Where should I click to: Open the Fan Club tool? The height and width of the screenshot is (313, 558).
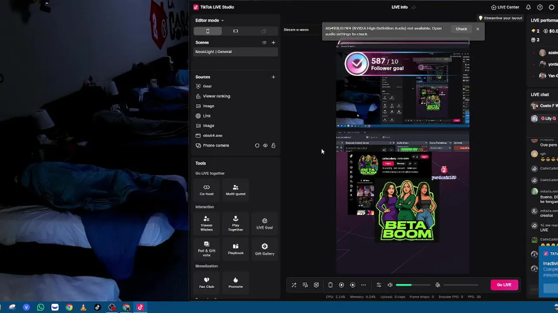tap(207, 282)
